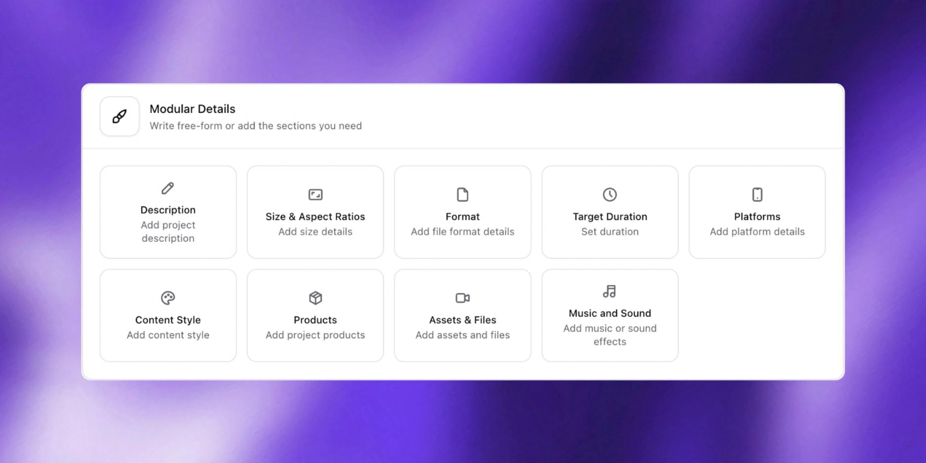The height and width of the screenshot is (463, 926).
Task: Click the brush icon beside Modular Details
Action: [x=120, y=116]
